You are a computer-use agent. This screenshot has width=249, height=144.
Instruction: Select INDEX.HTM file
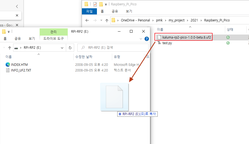click(19, 65)
